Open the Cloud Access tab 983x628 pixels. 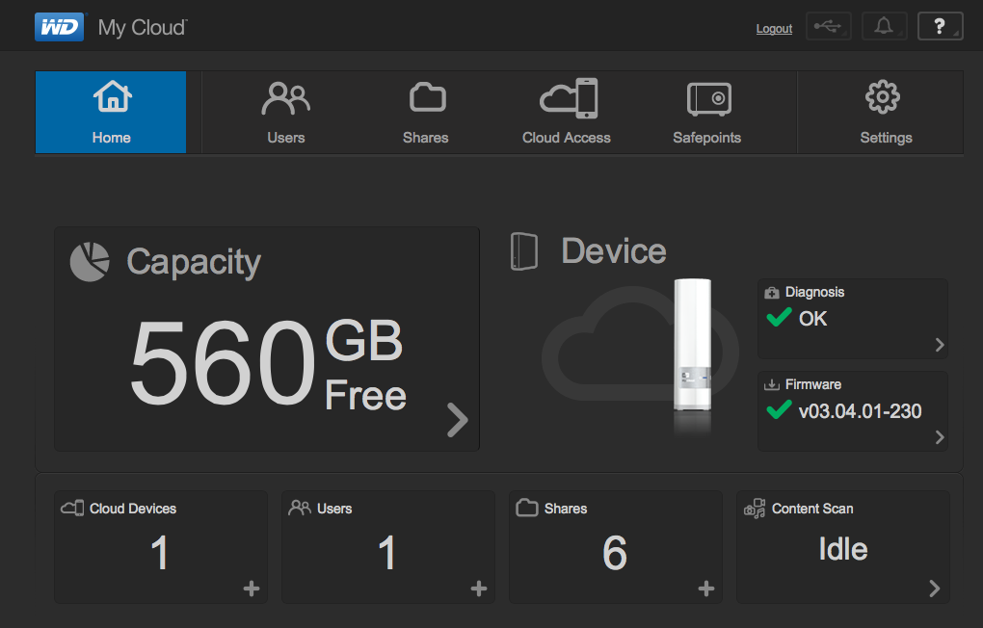coord(567,112)
